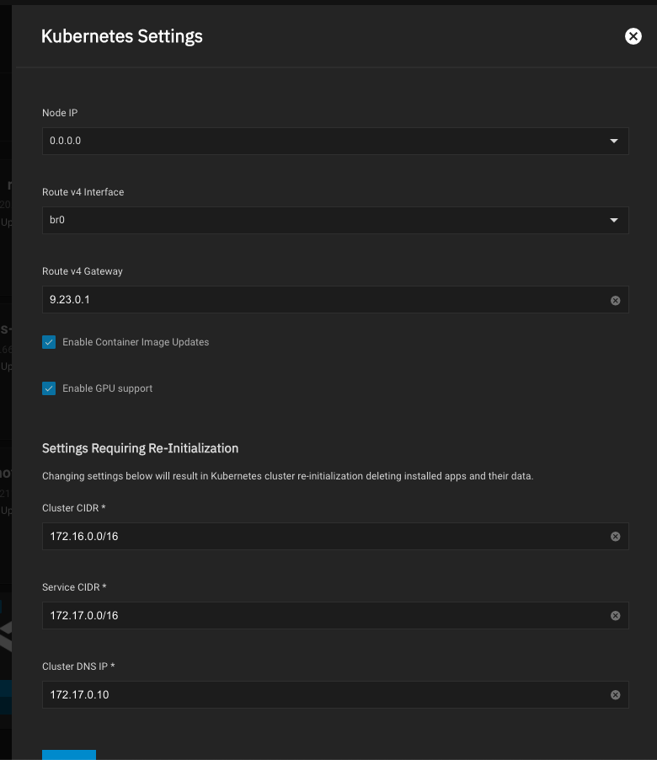Screen dimensions: 657x760
Task: Toggle Enable Container Image Updates checkbox
Action: pos(49,342)
